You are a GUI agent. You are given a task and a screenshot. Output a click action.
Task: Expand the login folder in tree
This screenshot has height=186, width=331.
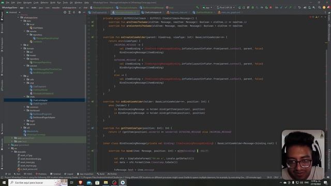(x=24, y=121)
